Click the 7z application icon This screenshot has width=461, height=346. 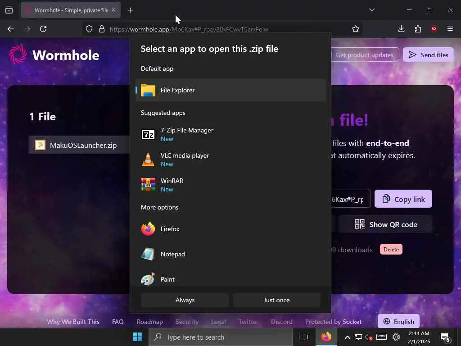tap(148, 134)
